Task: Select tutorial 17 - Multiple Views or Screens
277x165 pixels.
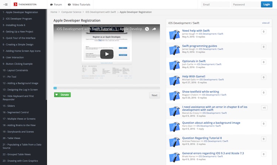Action: [x=19, y=119]
